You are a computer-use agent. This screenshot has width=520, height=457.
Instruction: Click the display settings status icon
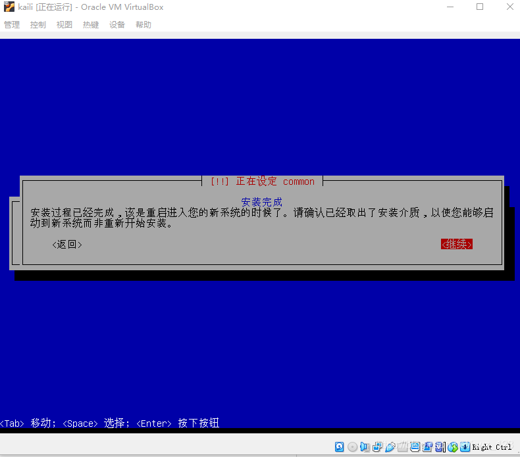pos(415,446)
